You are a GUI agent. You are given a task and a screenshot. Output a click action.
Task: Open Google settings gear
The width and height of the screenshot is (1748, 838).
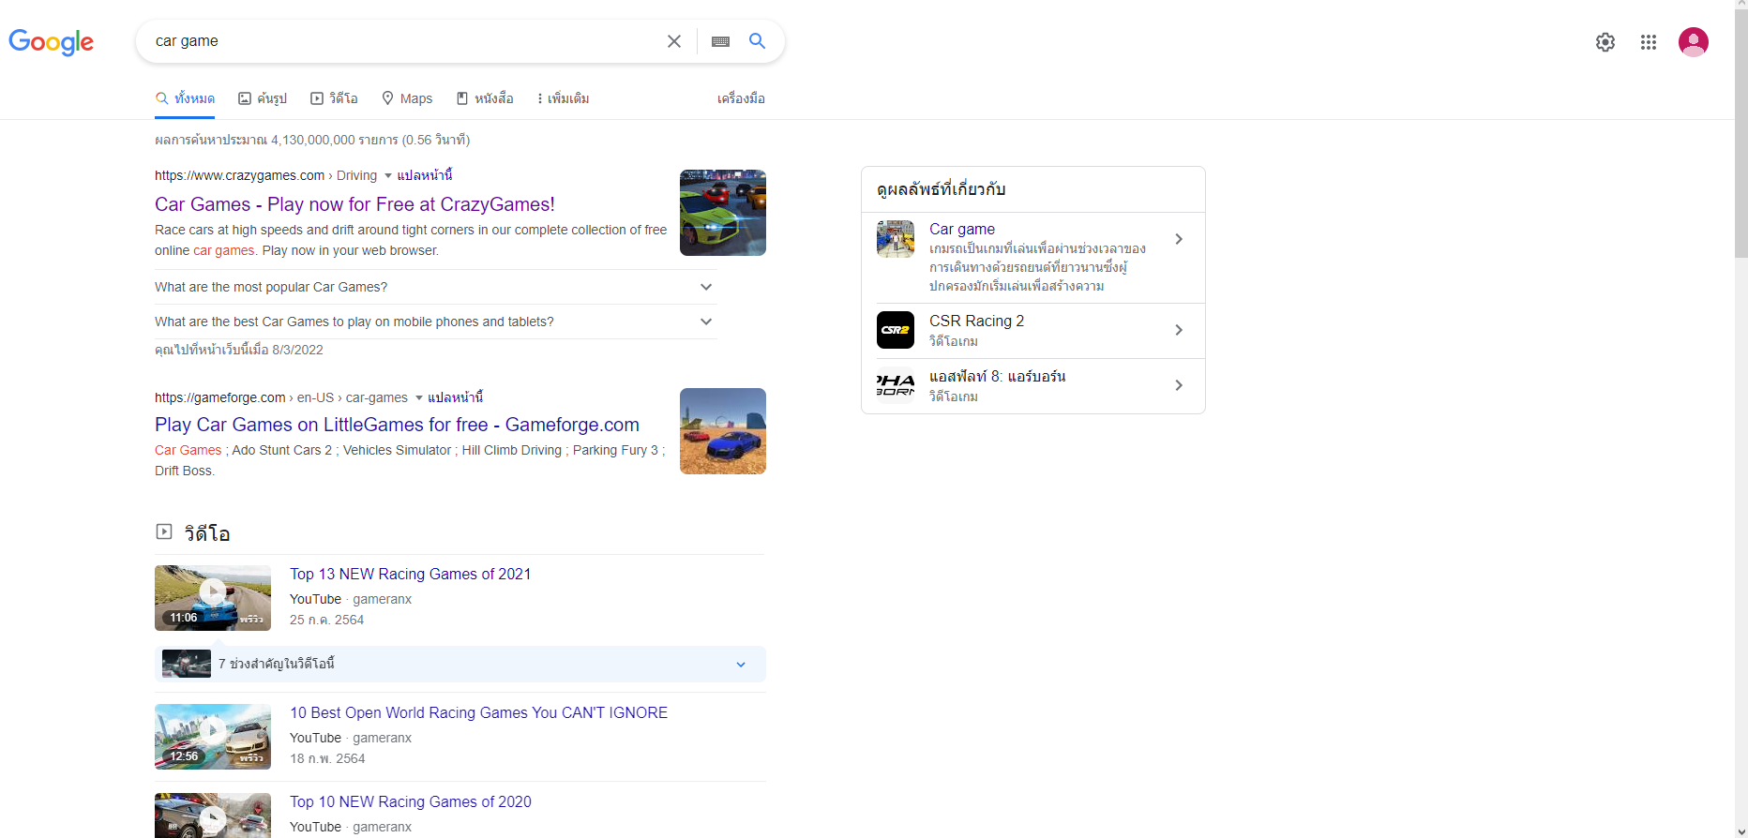click(x=1605, y=42)
